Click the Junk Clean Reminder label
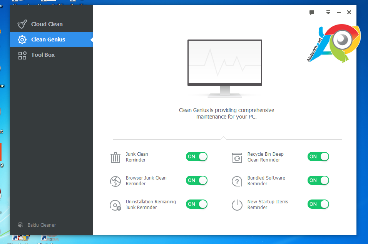Image resolution: width=368 pixels, height=244 pixels. click(x=137, y=157)
